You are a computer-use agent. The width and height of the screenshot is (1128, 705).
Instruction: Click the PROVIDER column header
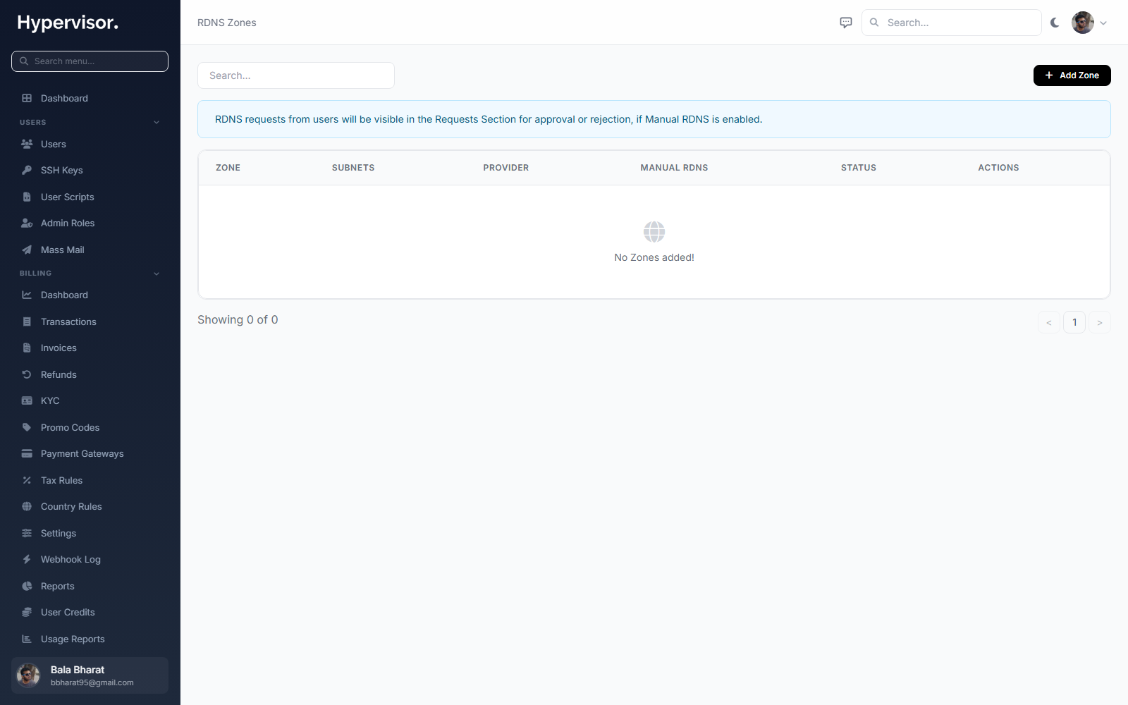click(x=505, y=168)
